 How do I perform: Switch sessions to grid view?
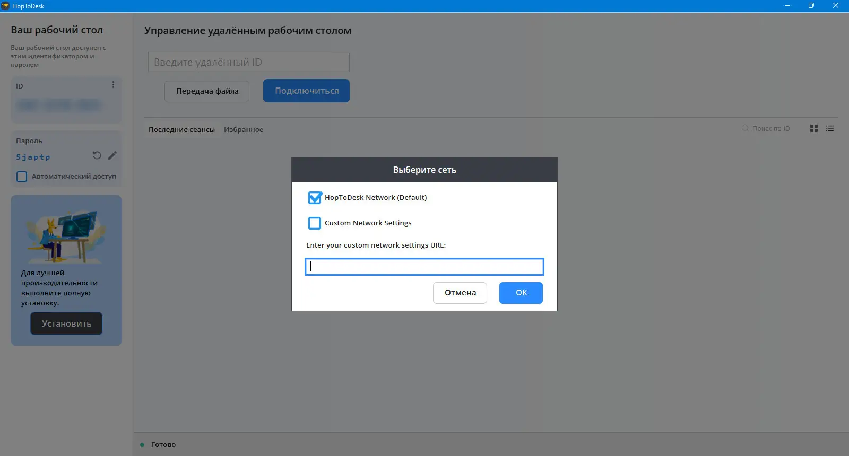(x=814, y=128)
